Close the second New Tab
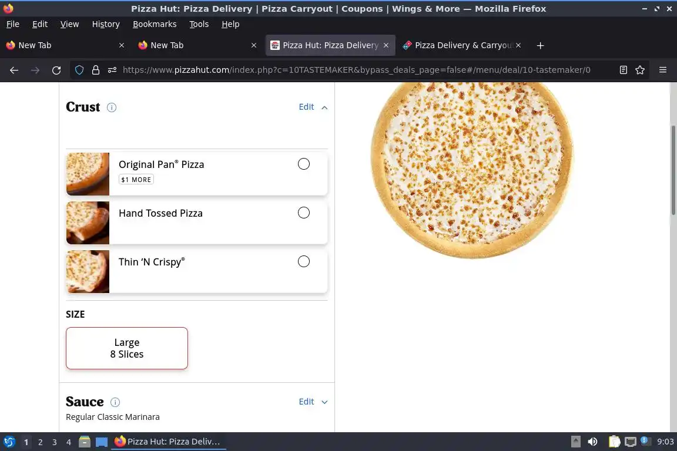Viewport: 677px width, 451px height. 254,45
